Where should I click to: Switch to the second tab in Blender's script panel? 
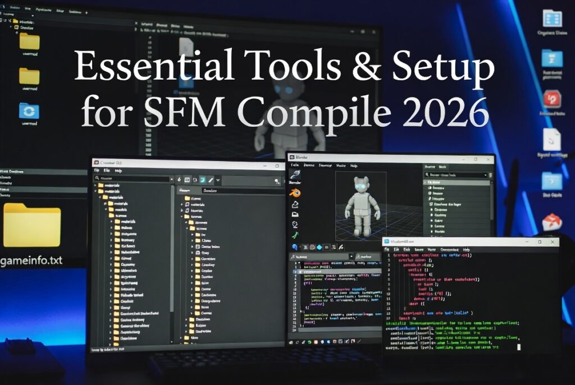point(368,257)
